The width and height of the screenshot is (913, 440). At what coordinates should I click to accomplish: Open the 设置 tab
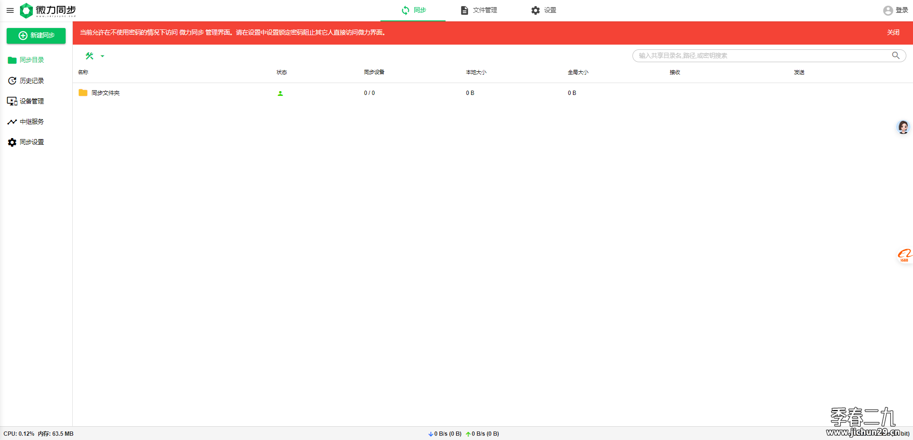coord(544,10)
